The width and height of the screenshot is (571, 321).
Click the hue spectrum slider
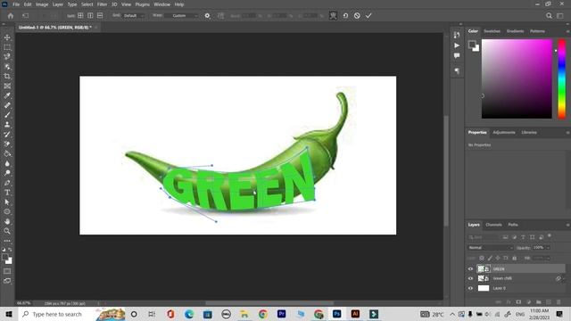pos(561,79)
